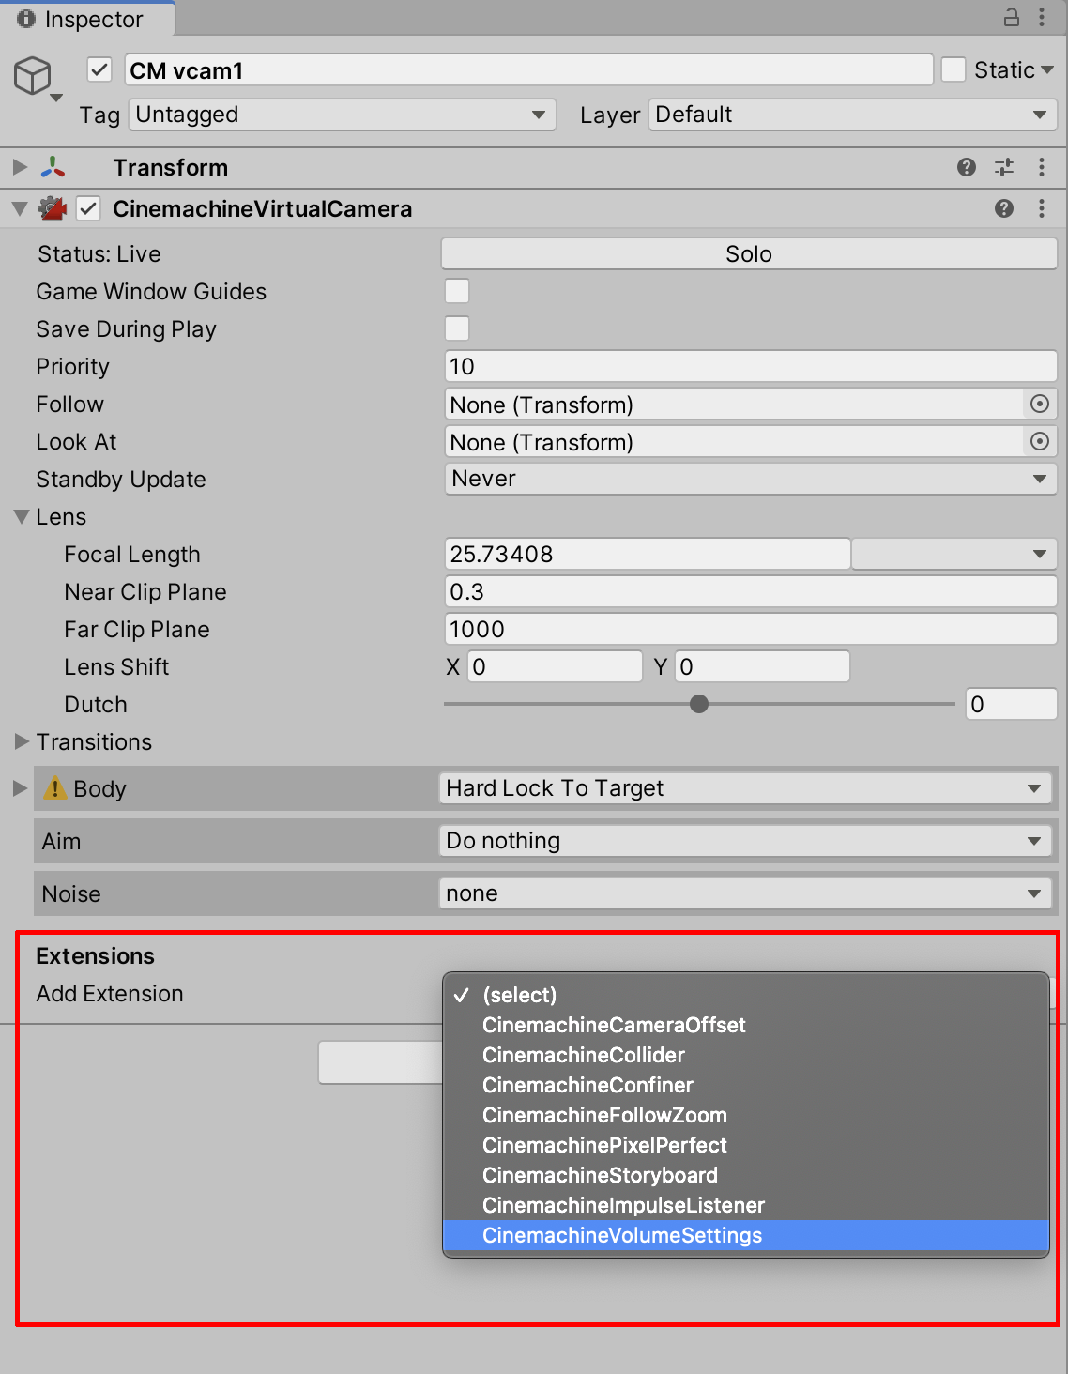Click the Focal Length value field

648,554
